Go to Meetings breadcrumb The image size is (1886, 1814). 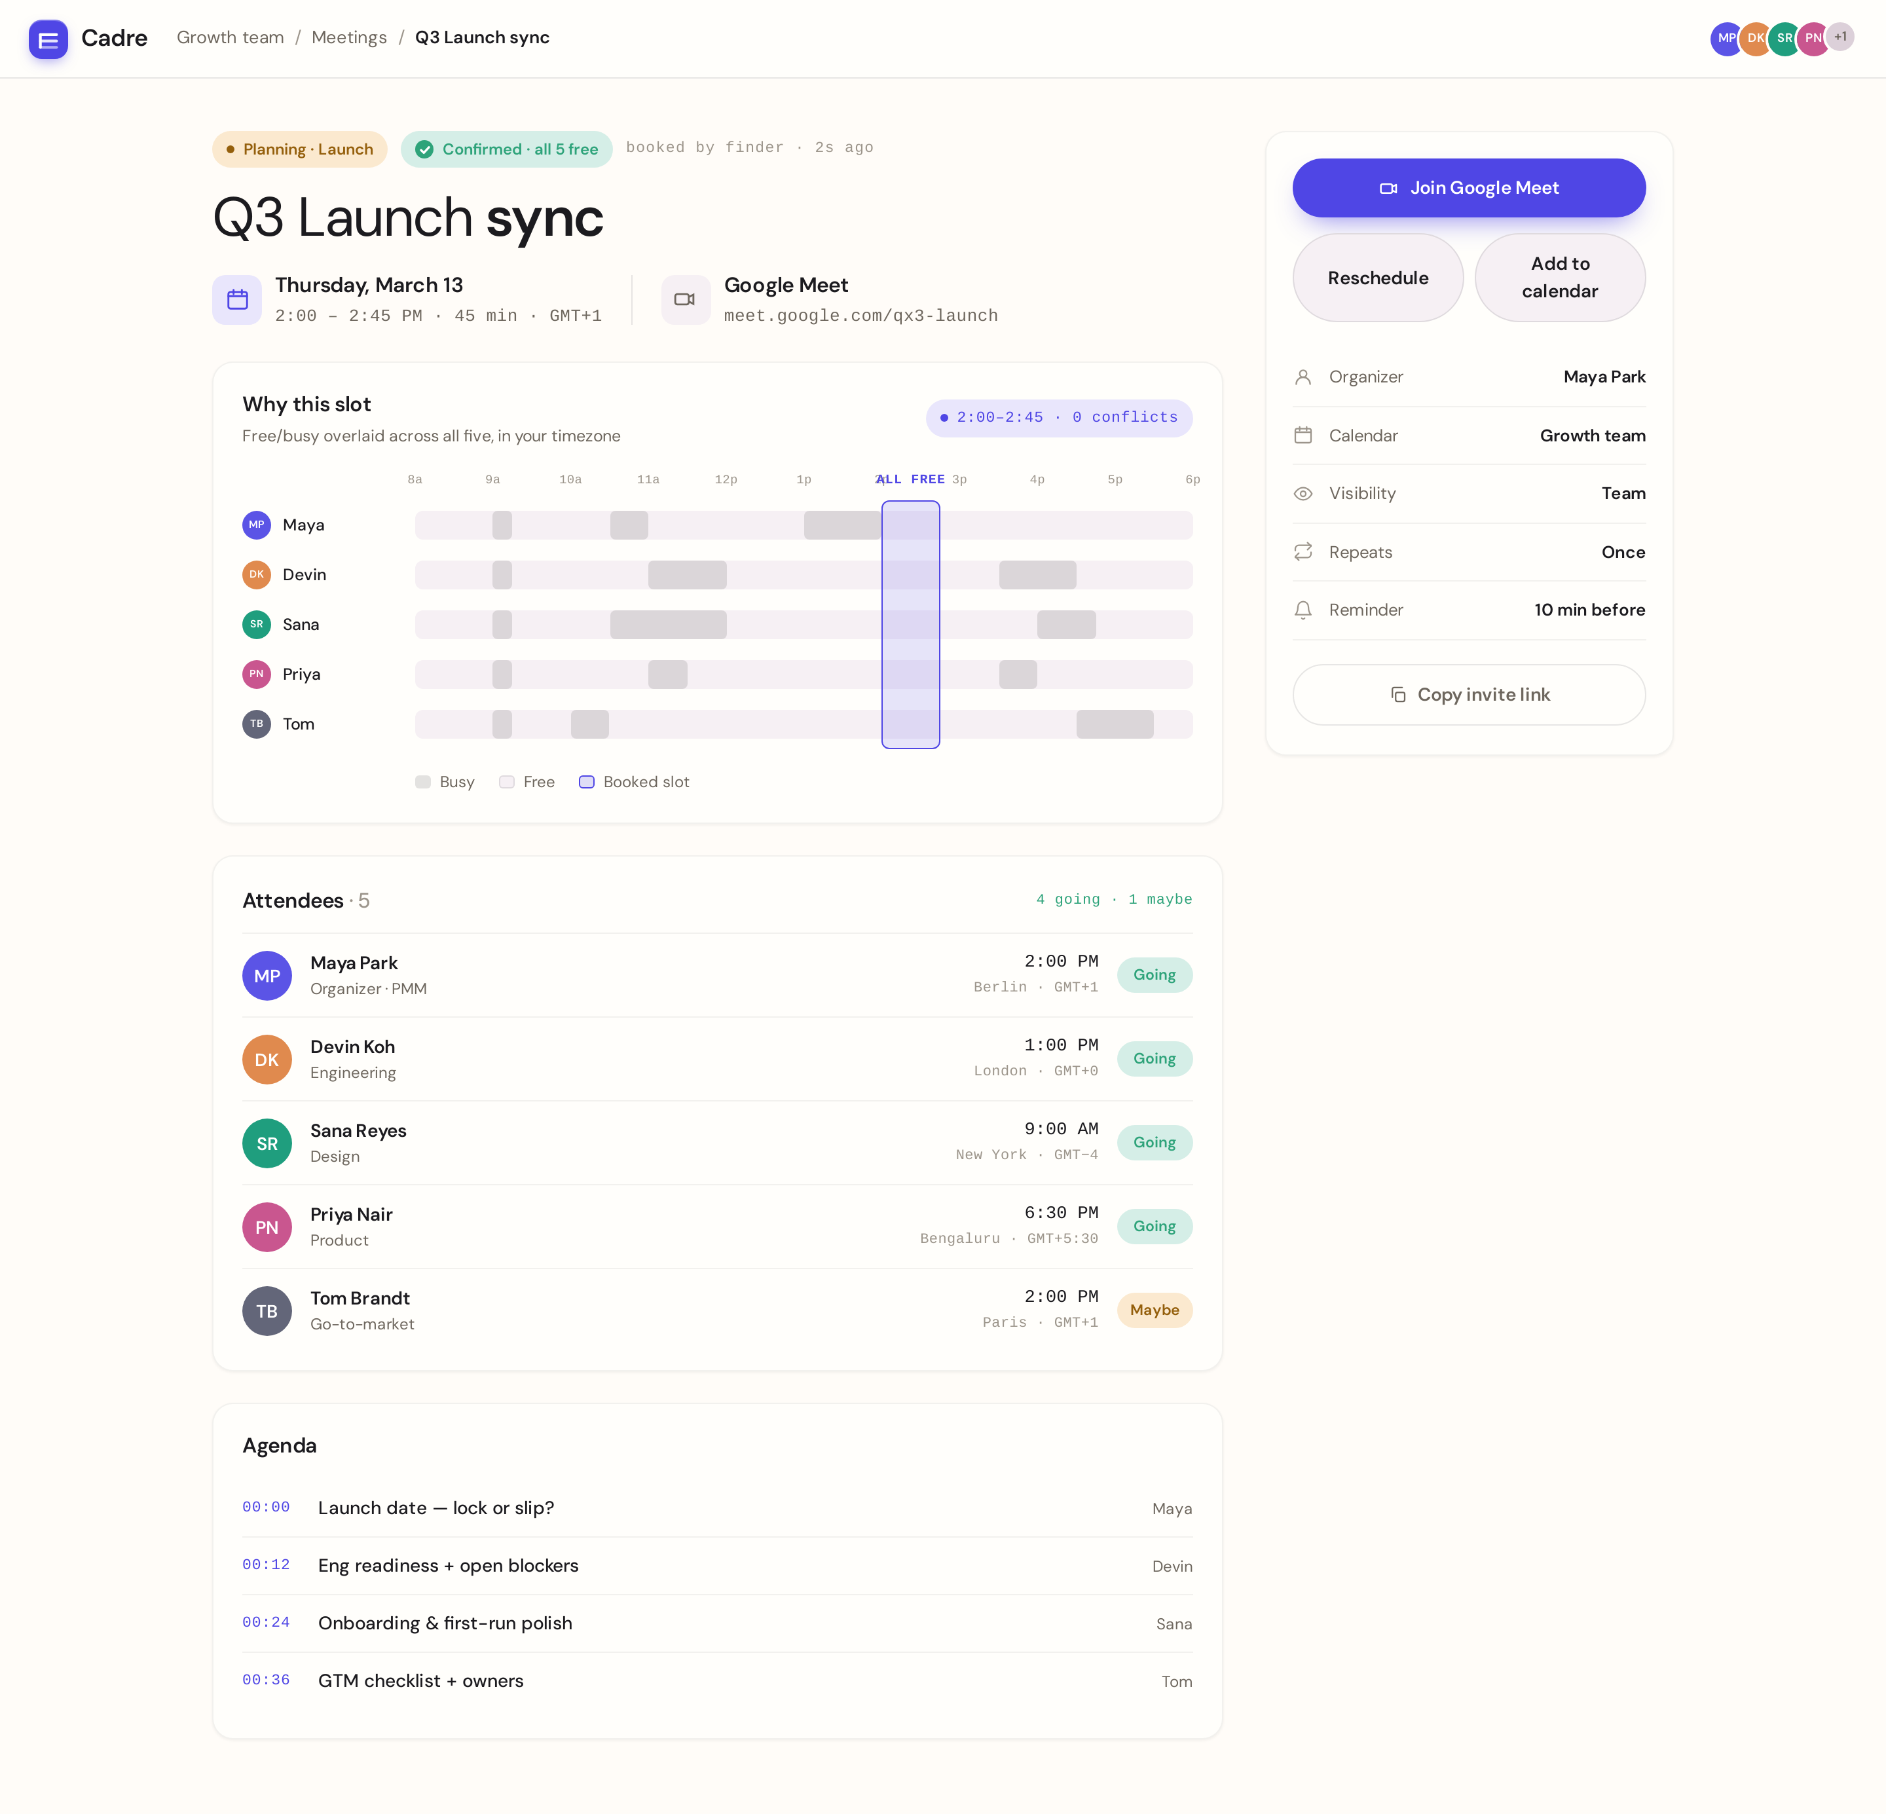(x=349, y=37)
